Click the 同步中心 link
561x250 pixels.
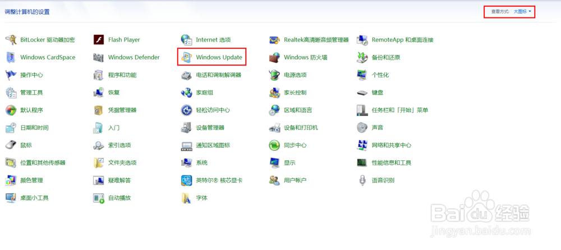click(x=295, y=145)
